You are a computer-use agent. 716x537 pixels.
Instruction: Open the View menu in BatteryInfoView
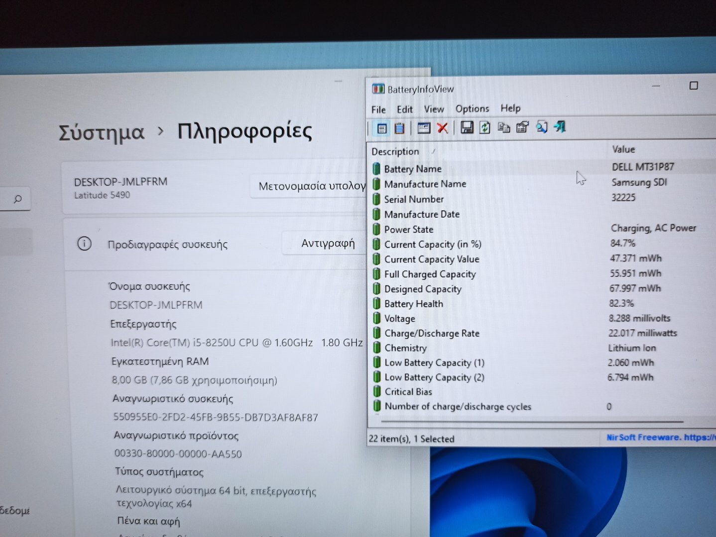(434, 109)
